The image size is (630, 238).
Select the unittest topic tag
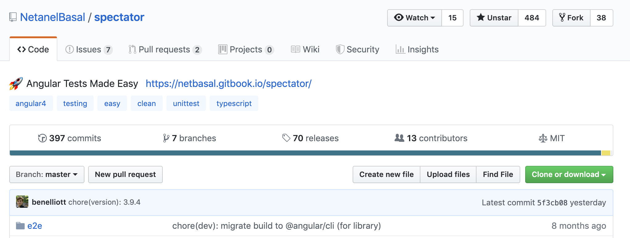click(186, 103)
